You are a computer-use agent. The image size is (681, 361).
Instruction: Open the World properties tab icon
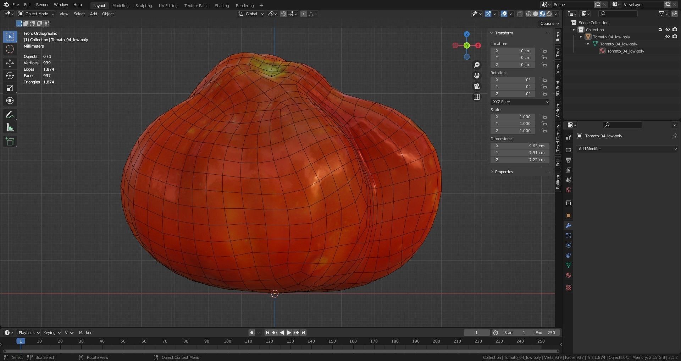[x=569, y=190]
